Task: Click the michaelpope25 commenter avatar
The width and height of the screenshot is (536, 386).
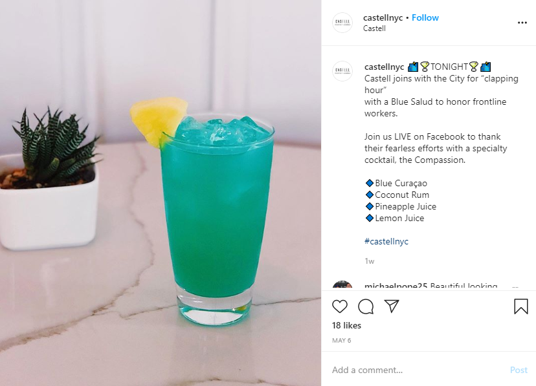Action: [x=342, y=285]
